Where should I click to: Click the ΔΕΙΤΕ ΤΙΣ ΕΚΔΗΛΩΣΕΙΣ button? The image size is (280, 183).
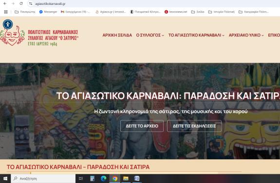click(194, 126)
